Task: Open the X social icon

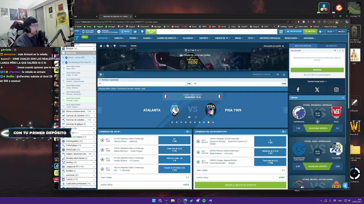Action: [317, 90]
